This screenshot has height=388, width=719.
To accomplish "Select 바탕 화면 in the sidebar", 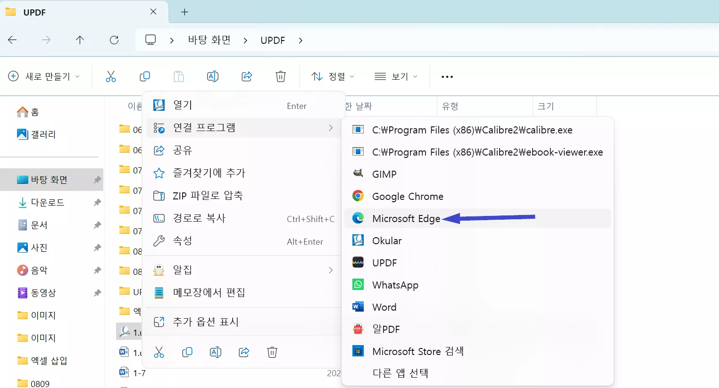I will pos(52,180).
